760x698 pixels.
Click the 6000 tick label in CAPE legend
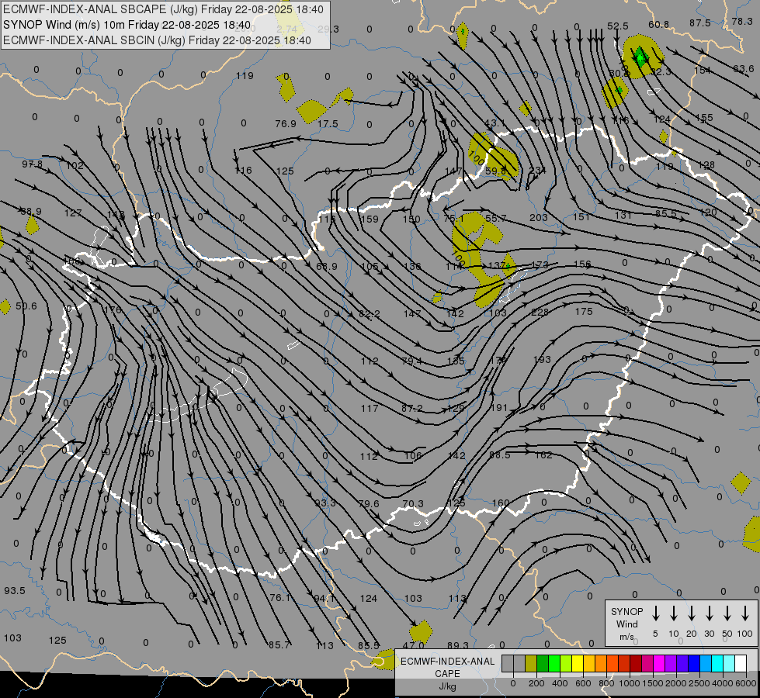coord(745,683)
